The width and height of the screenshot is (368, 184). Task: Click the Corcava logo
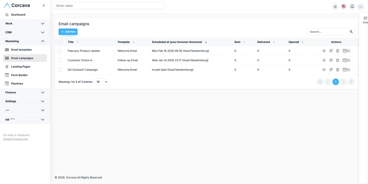17,5
